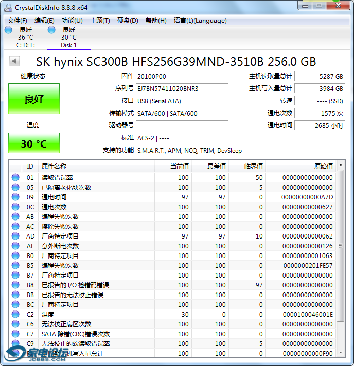Click the power-on count value 1575 次
Image resolution: width=354 pixels, height=366 pixels.
pos(320,114)
